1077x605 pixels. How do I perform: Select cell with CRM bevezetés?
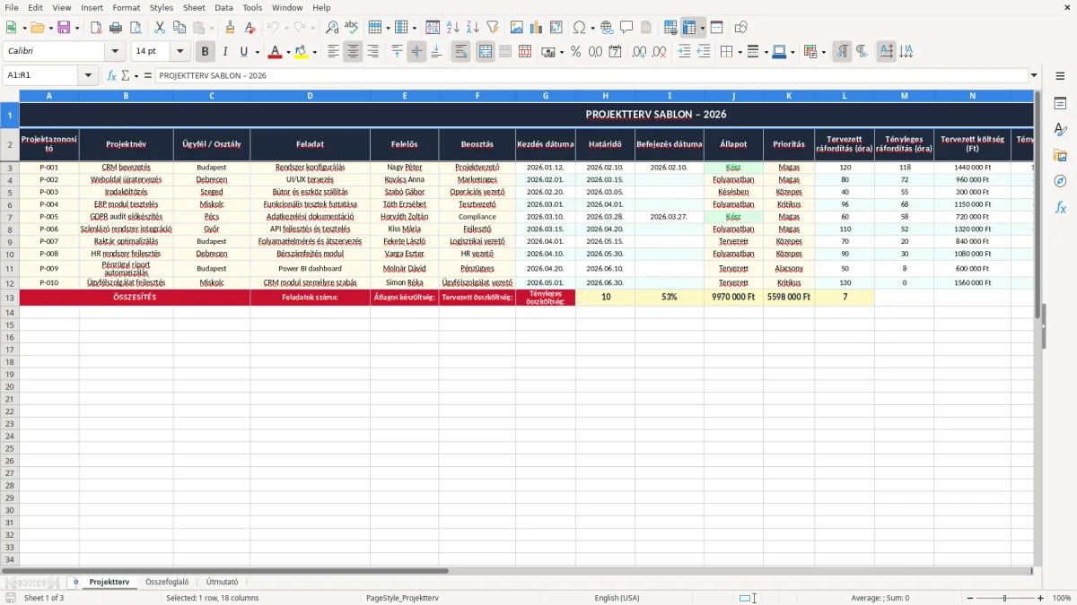pos(126,168)
